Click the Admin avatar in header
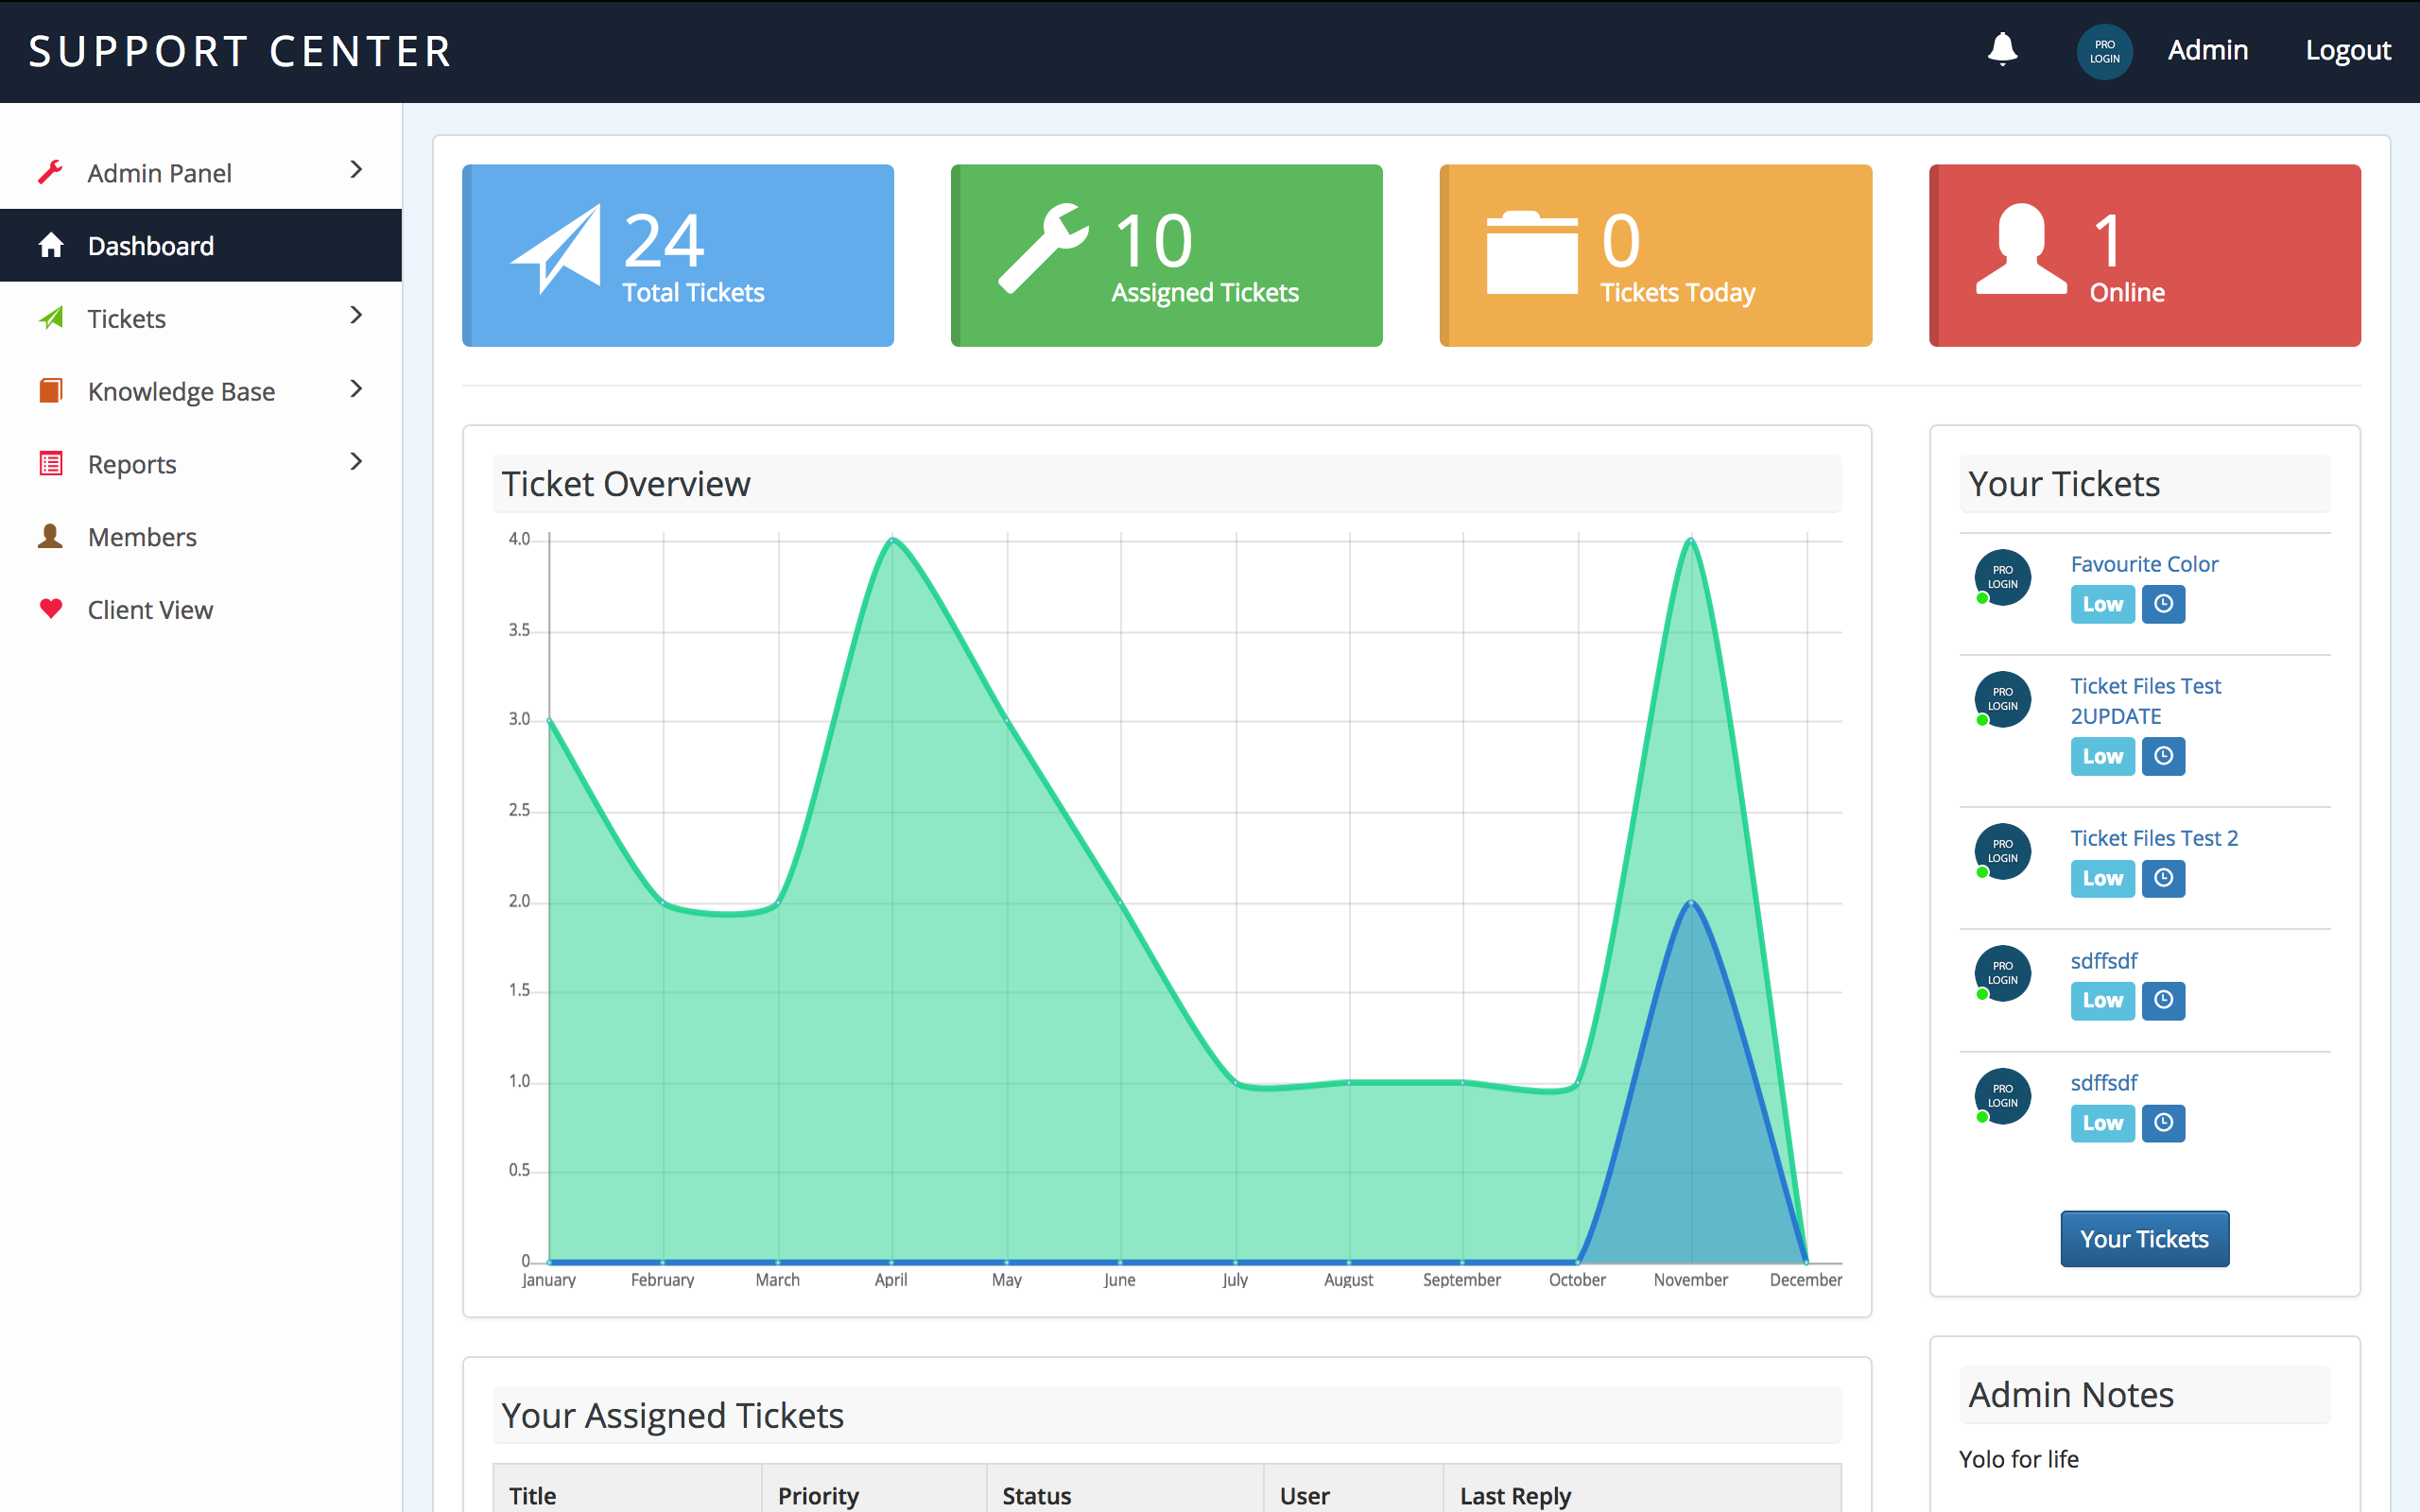Screen dimensions: 2420x1512 (2104, 51)
